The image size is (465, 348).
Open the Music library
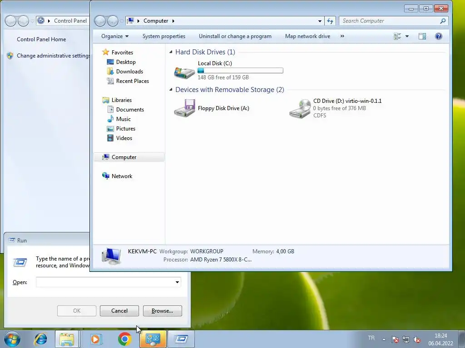click(124, 119)
